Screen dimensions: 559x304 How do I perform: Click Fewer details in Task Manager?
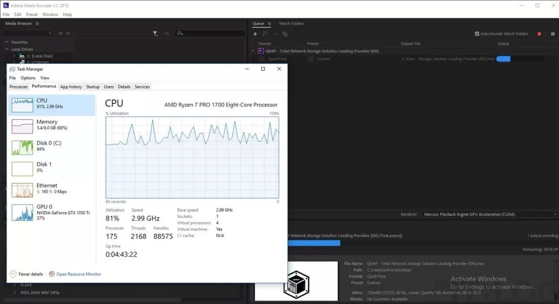pos(31,274)
